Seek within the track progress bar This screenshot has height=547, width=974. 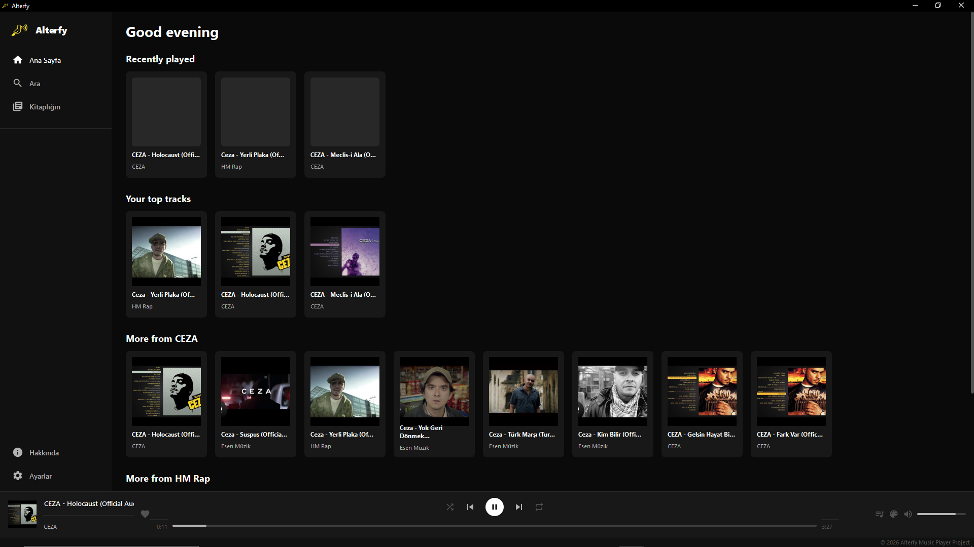tap(495, 526)
